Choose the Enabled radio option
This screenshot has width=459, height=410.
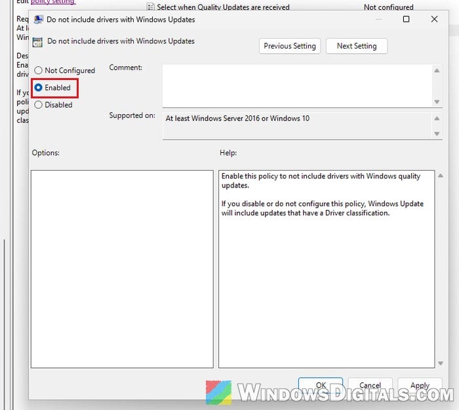38,87
